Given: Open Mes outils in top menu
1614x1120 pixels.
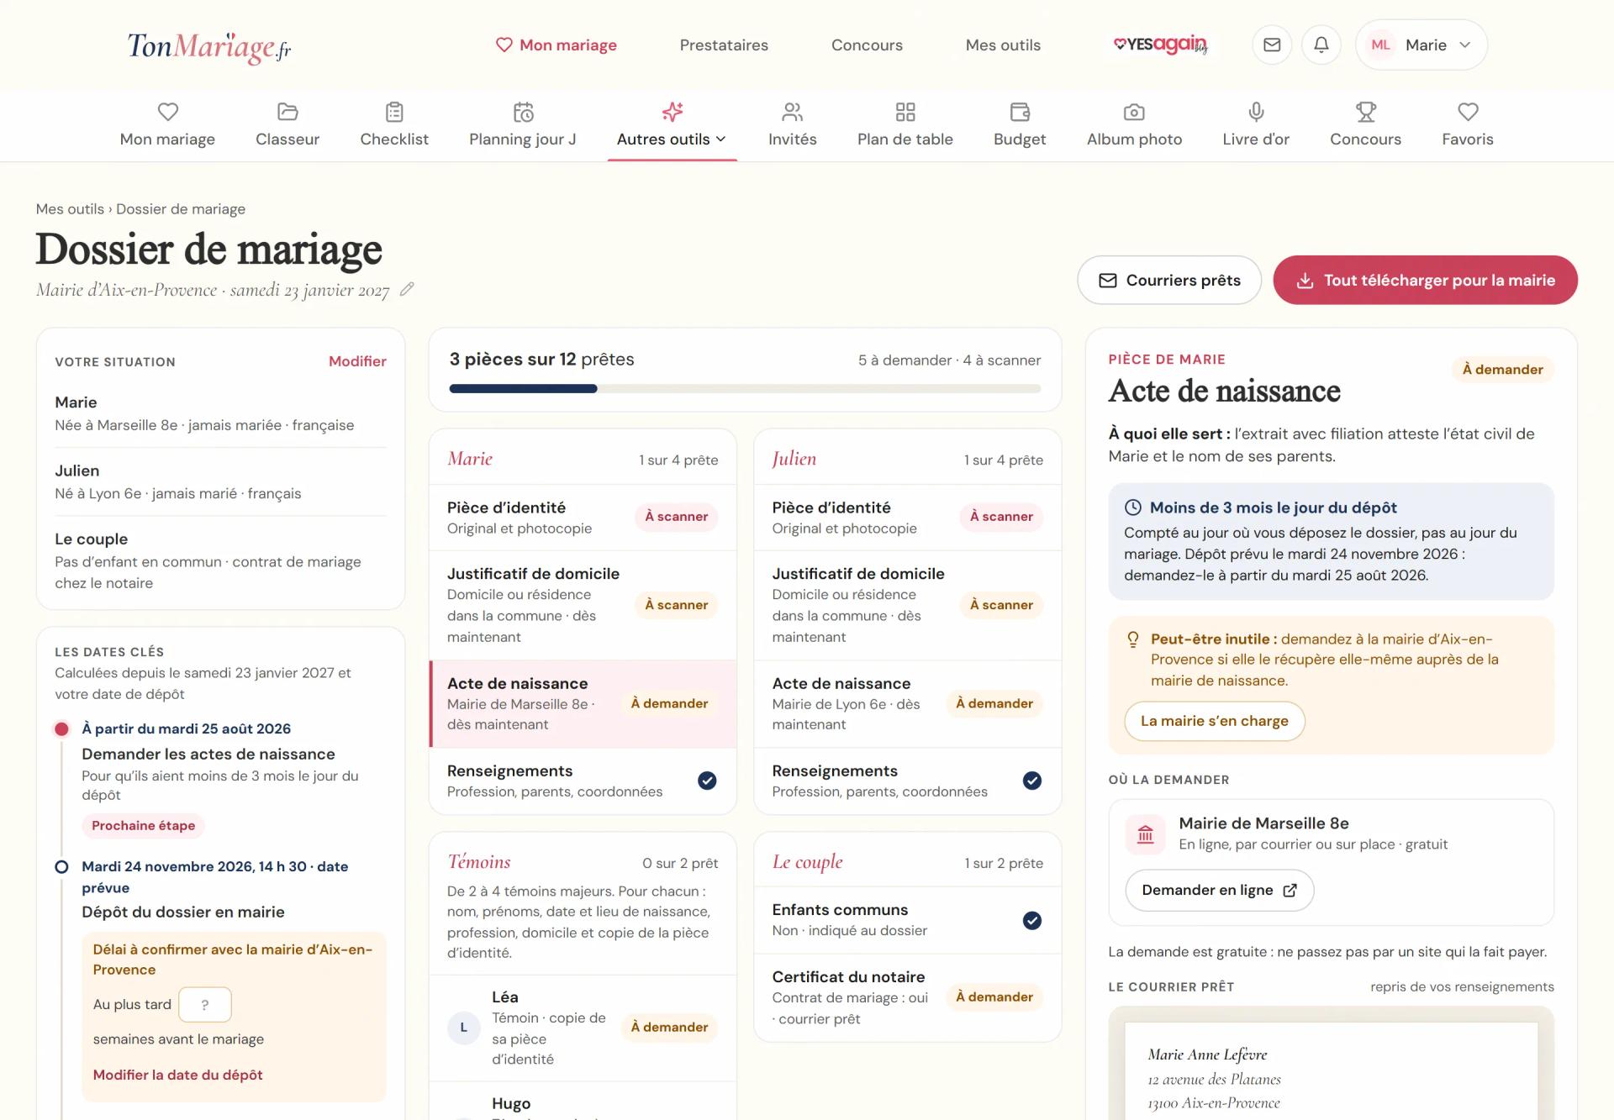Looking at the screenshot, I should click(1003, 45).
